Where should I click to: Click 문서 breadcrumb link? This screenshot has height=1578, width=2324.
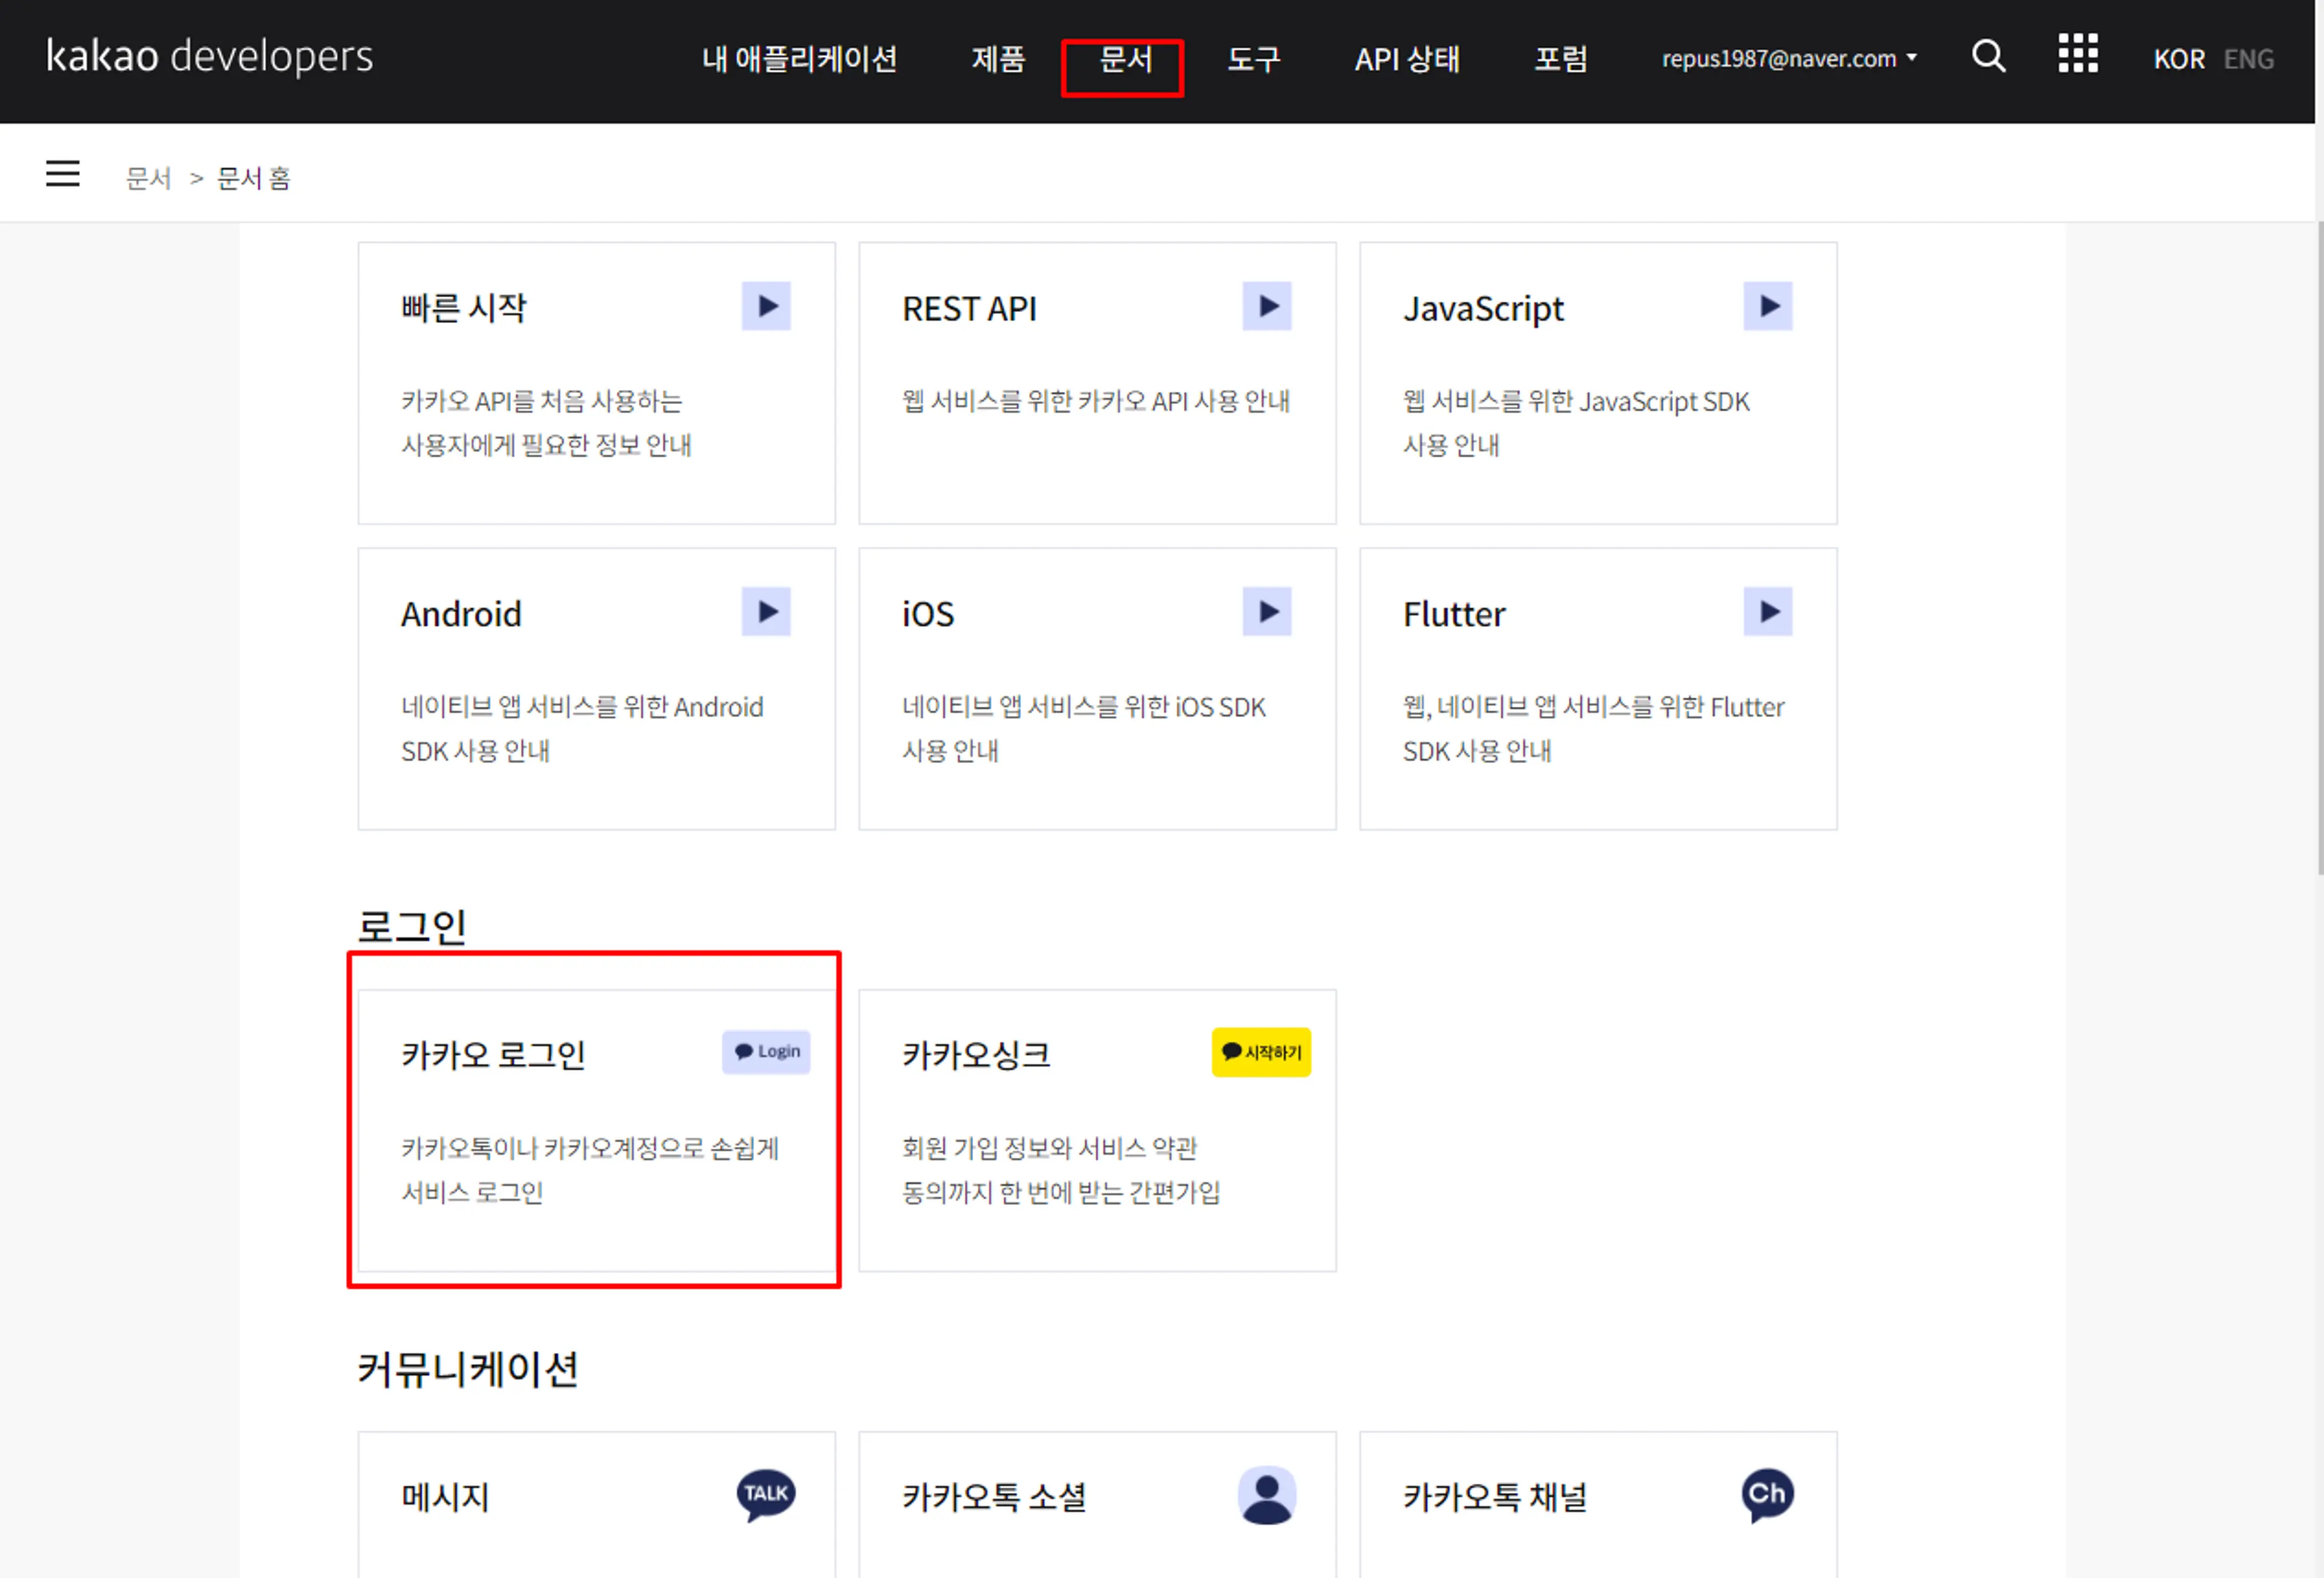[148, 178]
